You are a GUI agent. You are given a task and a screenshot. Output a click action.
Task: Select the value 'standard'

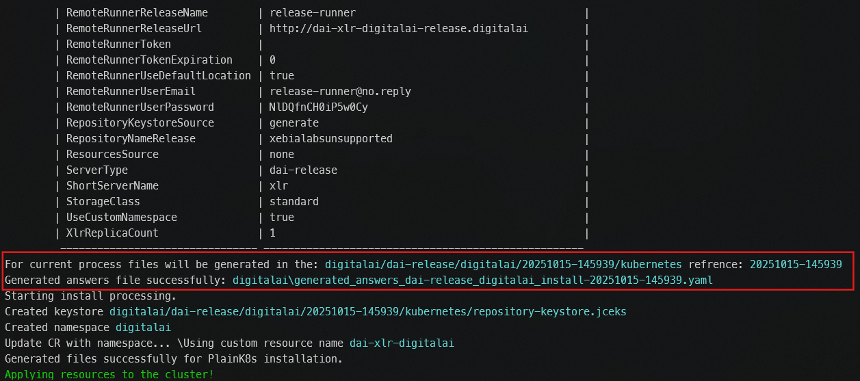(294, 202)
